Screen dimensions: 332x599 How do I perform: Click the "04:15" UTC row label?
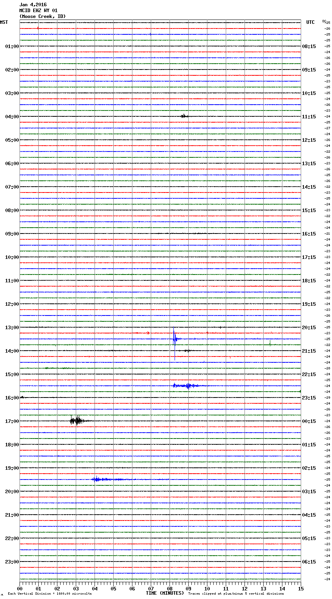[x=309, y=515]
